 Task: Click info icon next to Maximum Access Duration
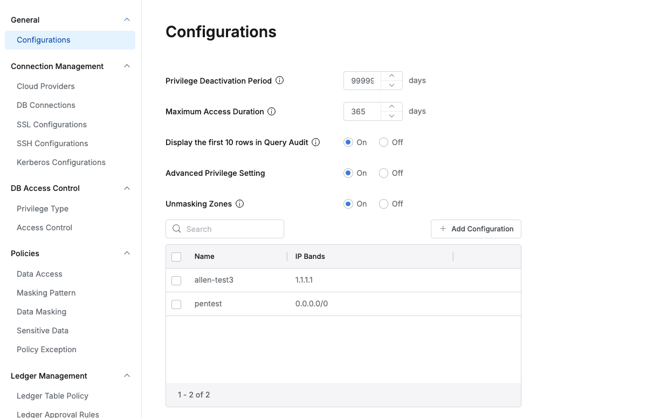click(x=272, y=112)
